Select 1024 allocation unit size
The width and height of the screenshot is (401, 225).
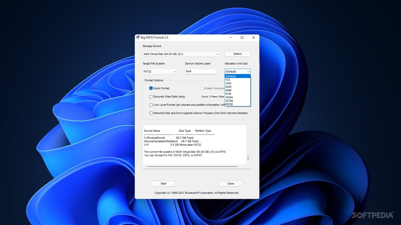(x=237, y=83)
